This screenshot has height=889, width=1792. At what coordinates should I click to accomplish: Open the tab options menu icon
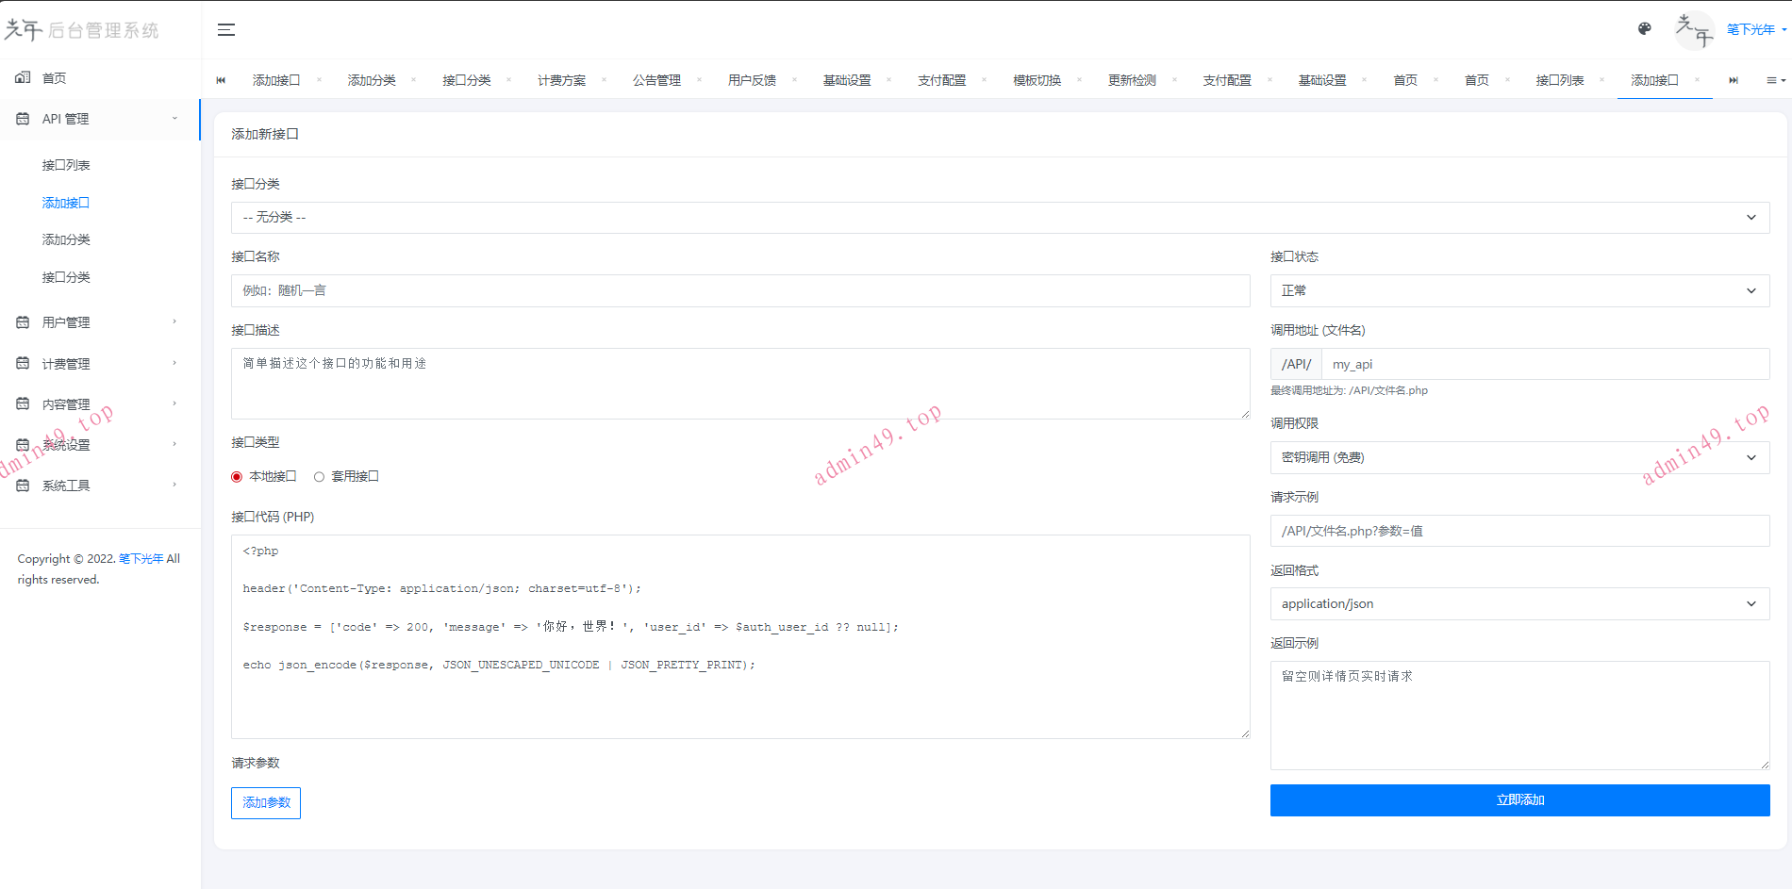[x=1775, y=81]
